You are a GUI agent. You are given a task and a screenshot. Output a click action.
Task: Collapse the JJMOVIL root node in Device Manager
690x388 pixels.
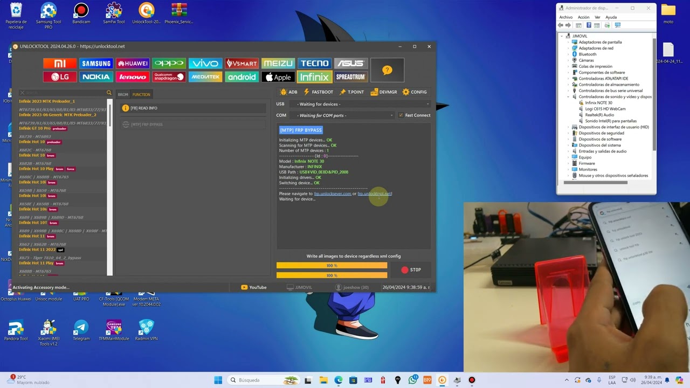click(x=562, y=36)
